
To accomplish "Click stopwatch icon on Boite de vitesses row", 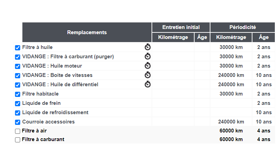I will 148,75.
